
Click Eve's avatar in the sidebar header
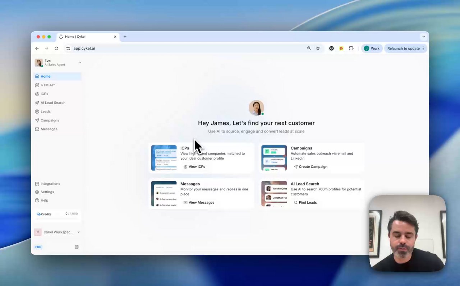[x=38, y=63]
